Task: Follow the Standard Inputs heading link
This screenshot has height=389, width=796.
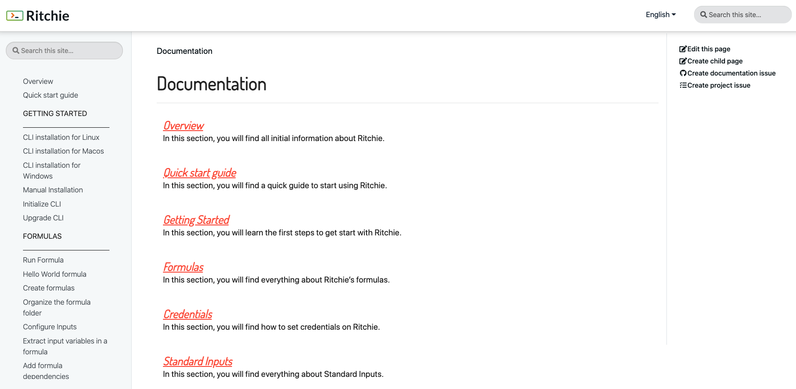Action: click(198, 361)
